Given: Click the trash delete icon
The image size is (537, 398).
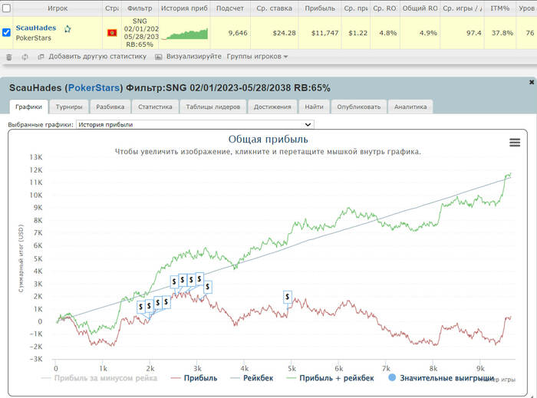Looking at the screenshot, I should [9, 57].
